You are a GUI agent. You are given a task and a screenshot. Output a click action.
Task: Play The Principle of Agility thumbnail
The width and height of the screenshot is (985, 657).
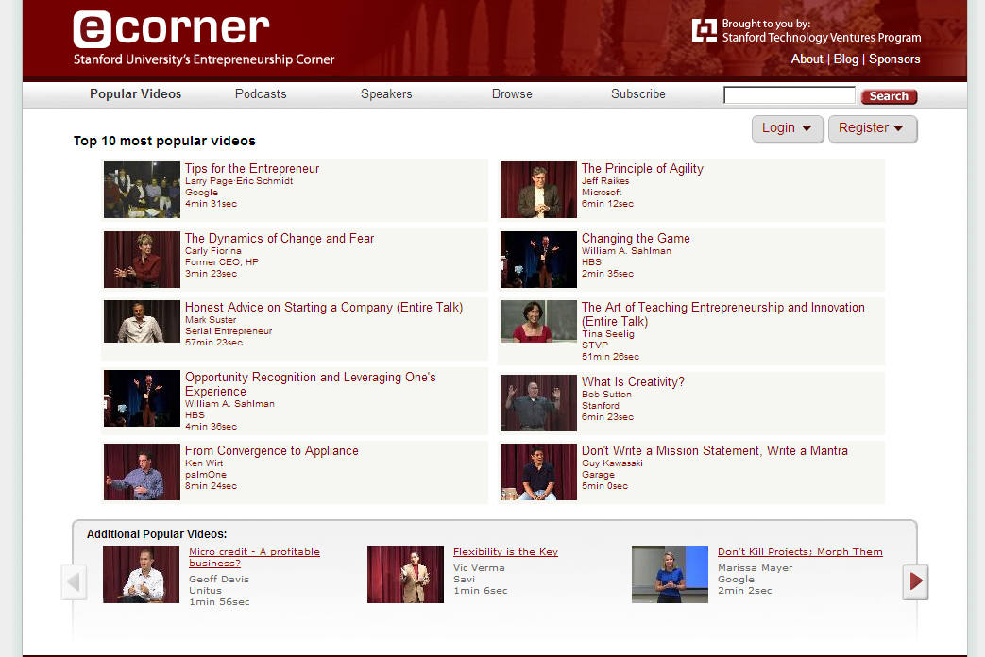tap(538, 190)
